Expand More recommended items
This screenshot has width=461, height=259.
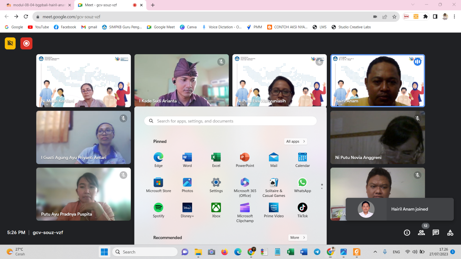(x=297, y=238)
